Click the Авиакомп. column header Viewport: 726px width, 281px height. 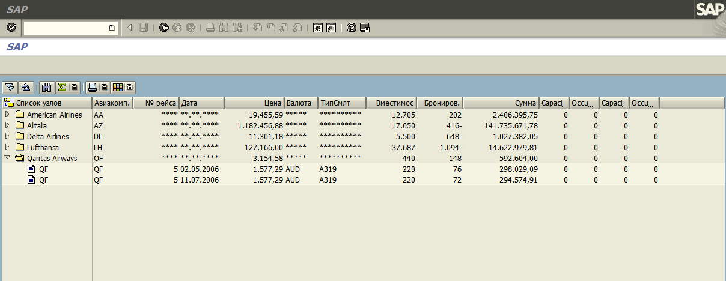click(112, 103)
